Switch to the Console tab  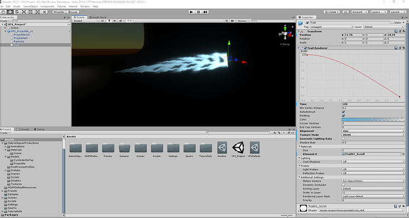[x=23, y=129]
